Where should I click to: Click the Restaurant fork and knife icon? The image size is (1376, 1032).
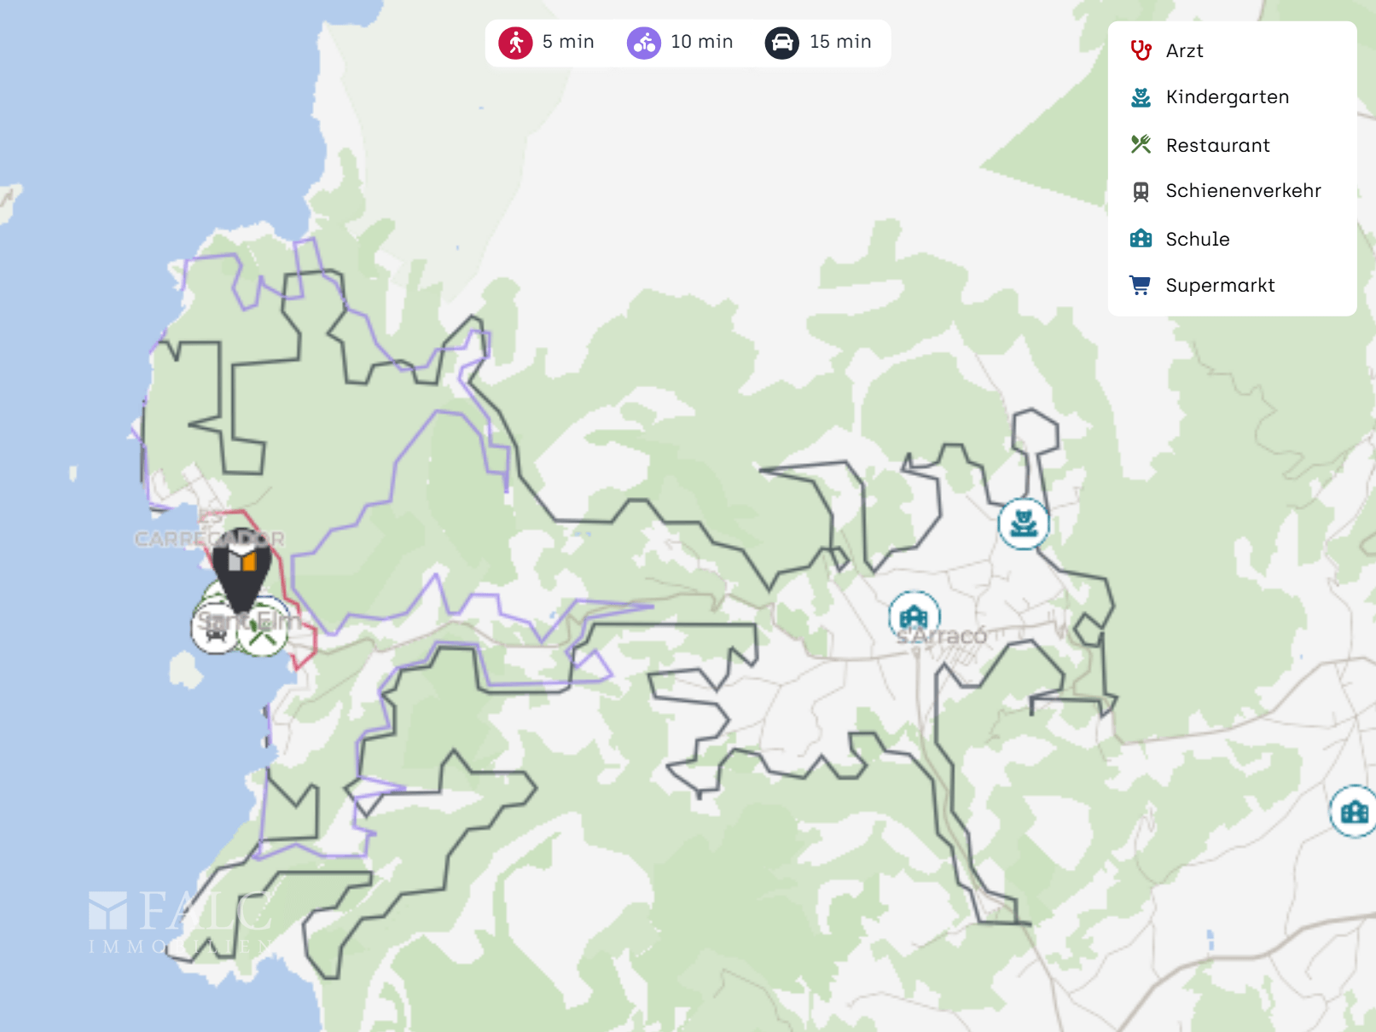coord(1141,144)
